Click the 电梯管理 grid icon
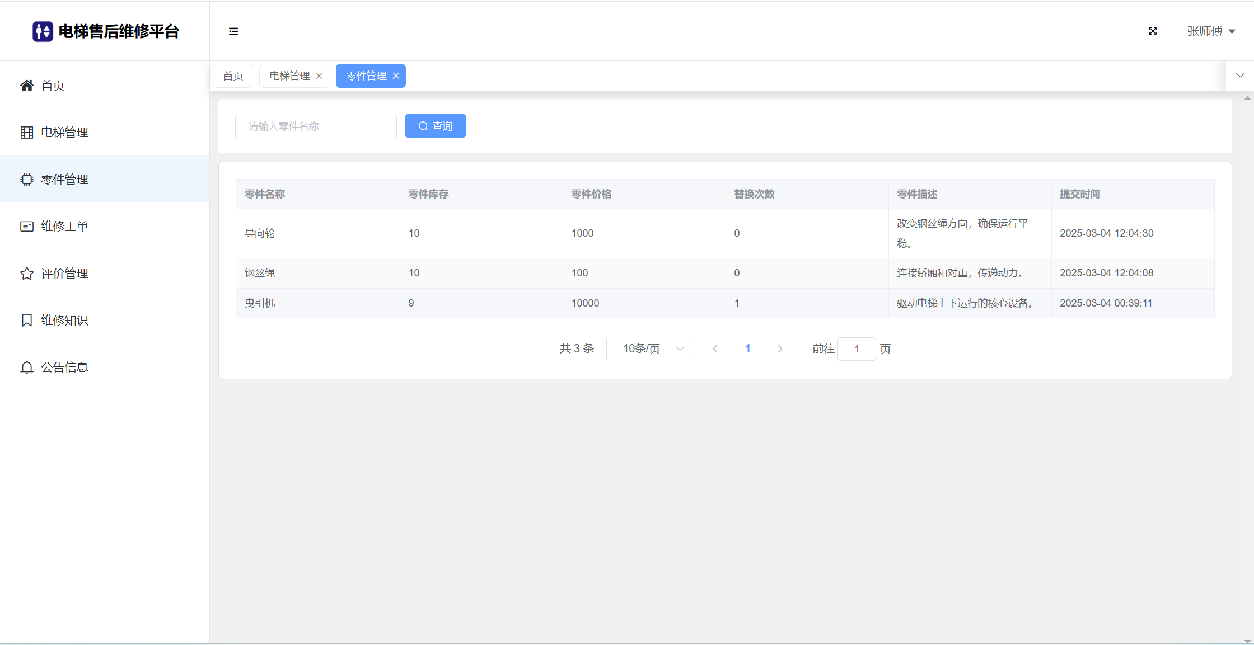This screenshot has width=1254, height=645. pos(26,132)
